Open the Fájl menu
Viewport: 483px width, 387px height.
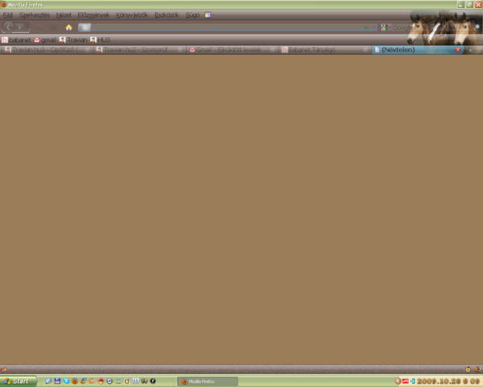(x=7, y=15)
